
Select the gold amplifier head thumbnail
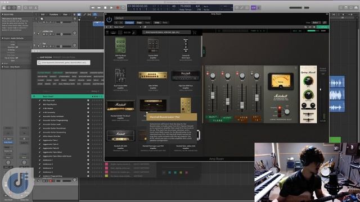pos(153,75)
